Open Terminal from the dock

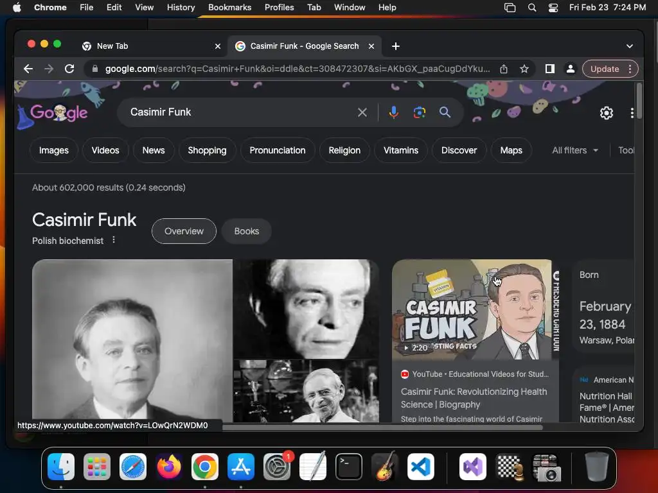[x=349, y=467]
